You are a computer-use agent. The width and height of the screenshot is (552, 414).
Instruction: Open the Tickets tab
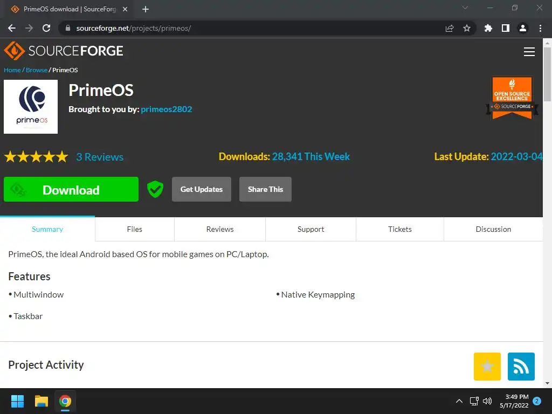[400, 229]
